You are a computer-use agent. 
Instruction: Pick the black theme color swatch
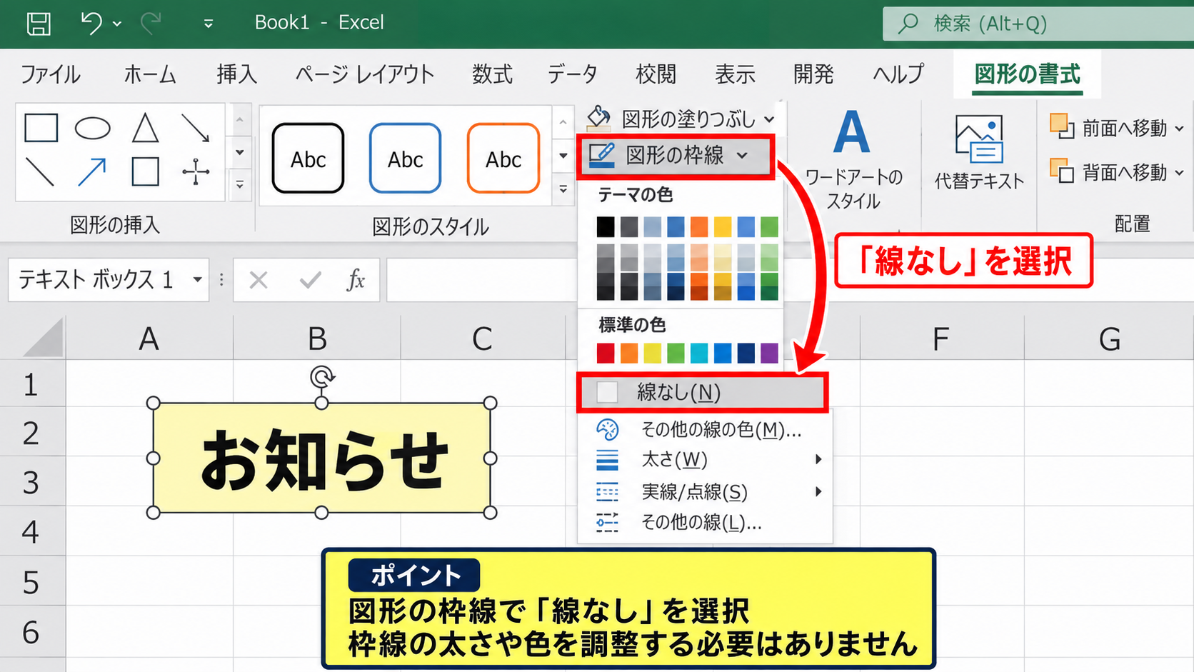pyautogui.click(x=606, y=227)
